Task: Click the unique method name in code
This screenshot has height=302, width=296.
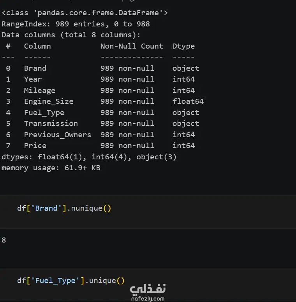Action: (x=102, y=281)
